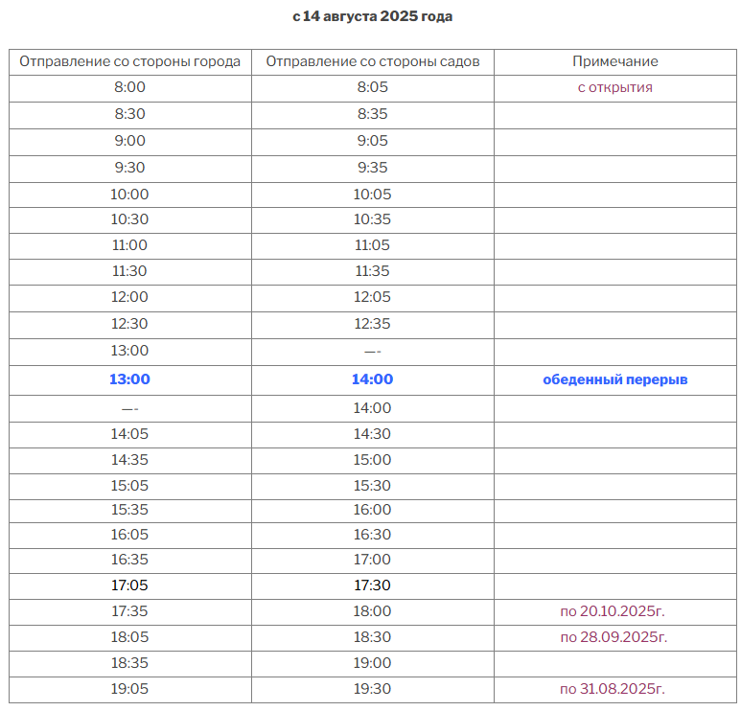Viewport: 741px width, 711px height.
Task: Click the bold blue 14:00 lunch break end
Action: (372, 379)
